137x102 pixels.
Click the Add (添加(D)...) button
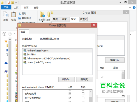click(x=66, y=80)
